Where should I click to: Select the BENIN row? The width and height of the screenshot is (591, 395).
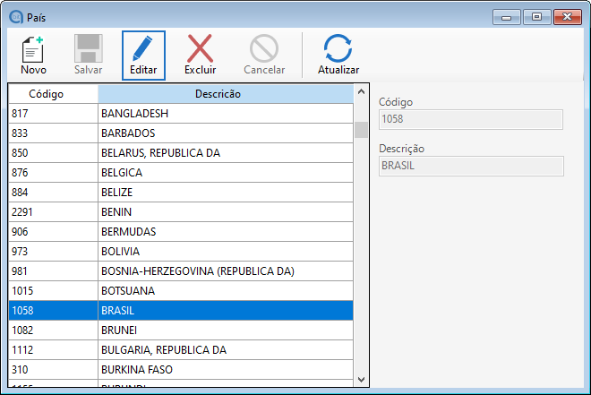point(181,211)
